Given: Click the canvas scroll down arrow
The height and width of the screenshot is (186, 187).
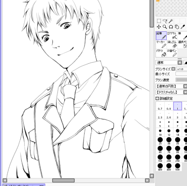Looking at the screenshot, I should [152, 176].
